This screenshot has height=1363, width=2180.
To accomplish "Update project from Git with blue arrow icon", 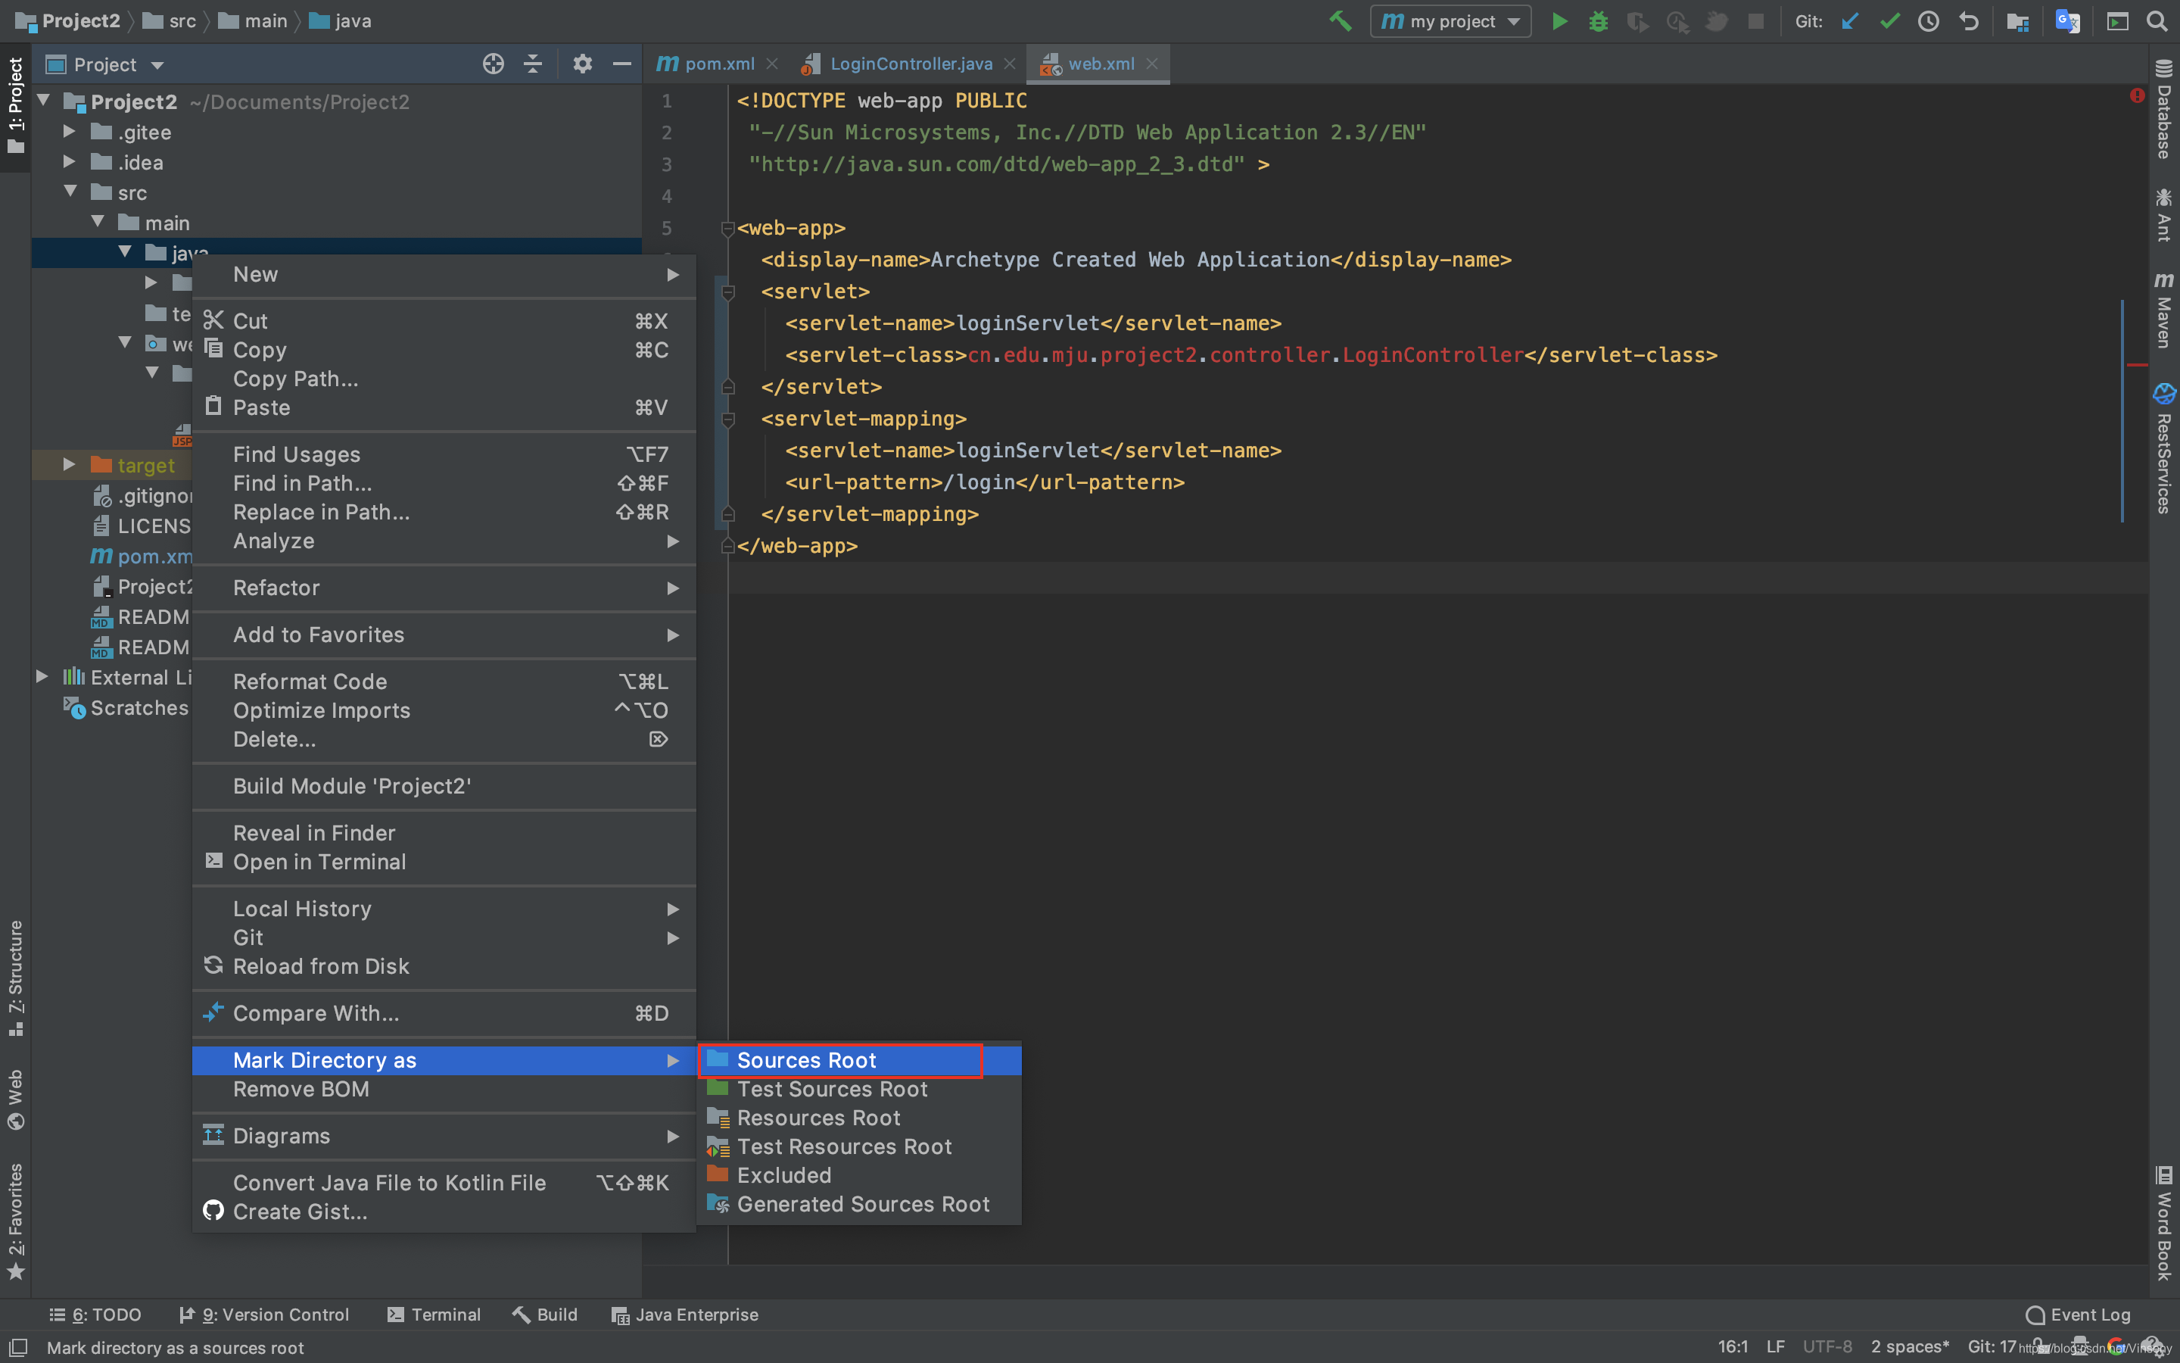I will point(1849,20).
